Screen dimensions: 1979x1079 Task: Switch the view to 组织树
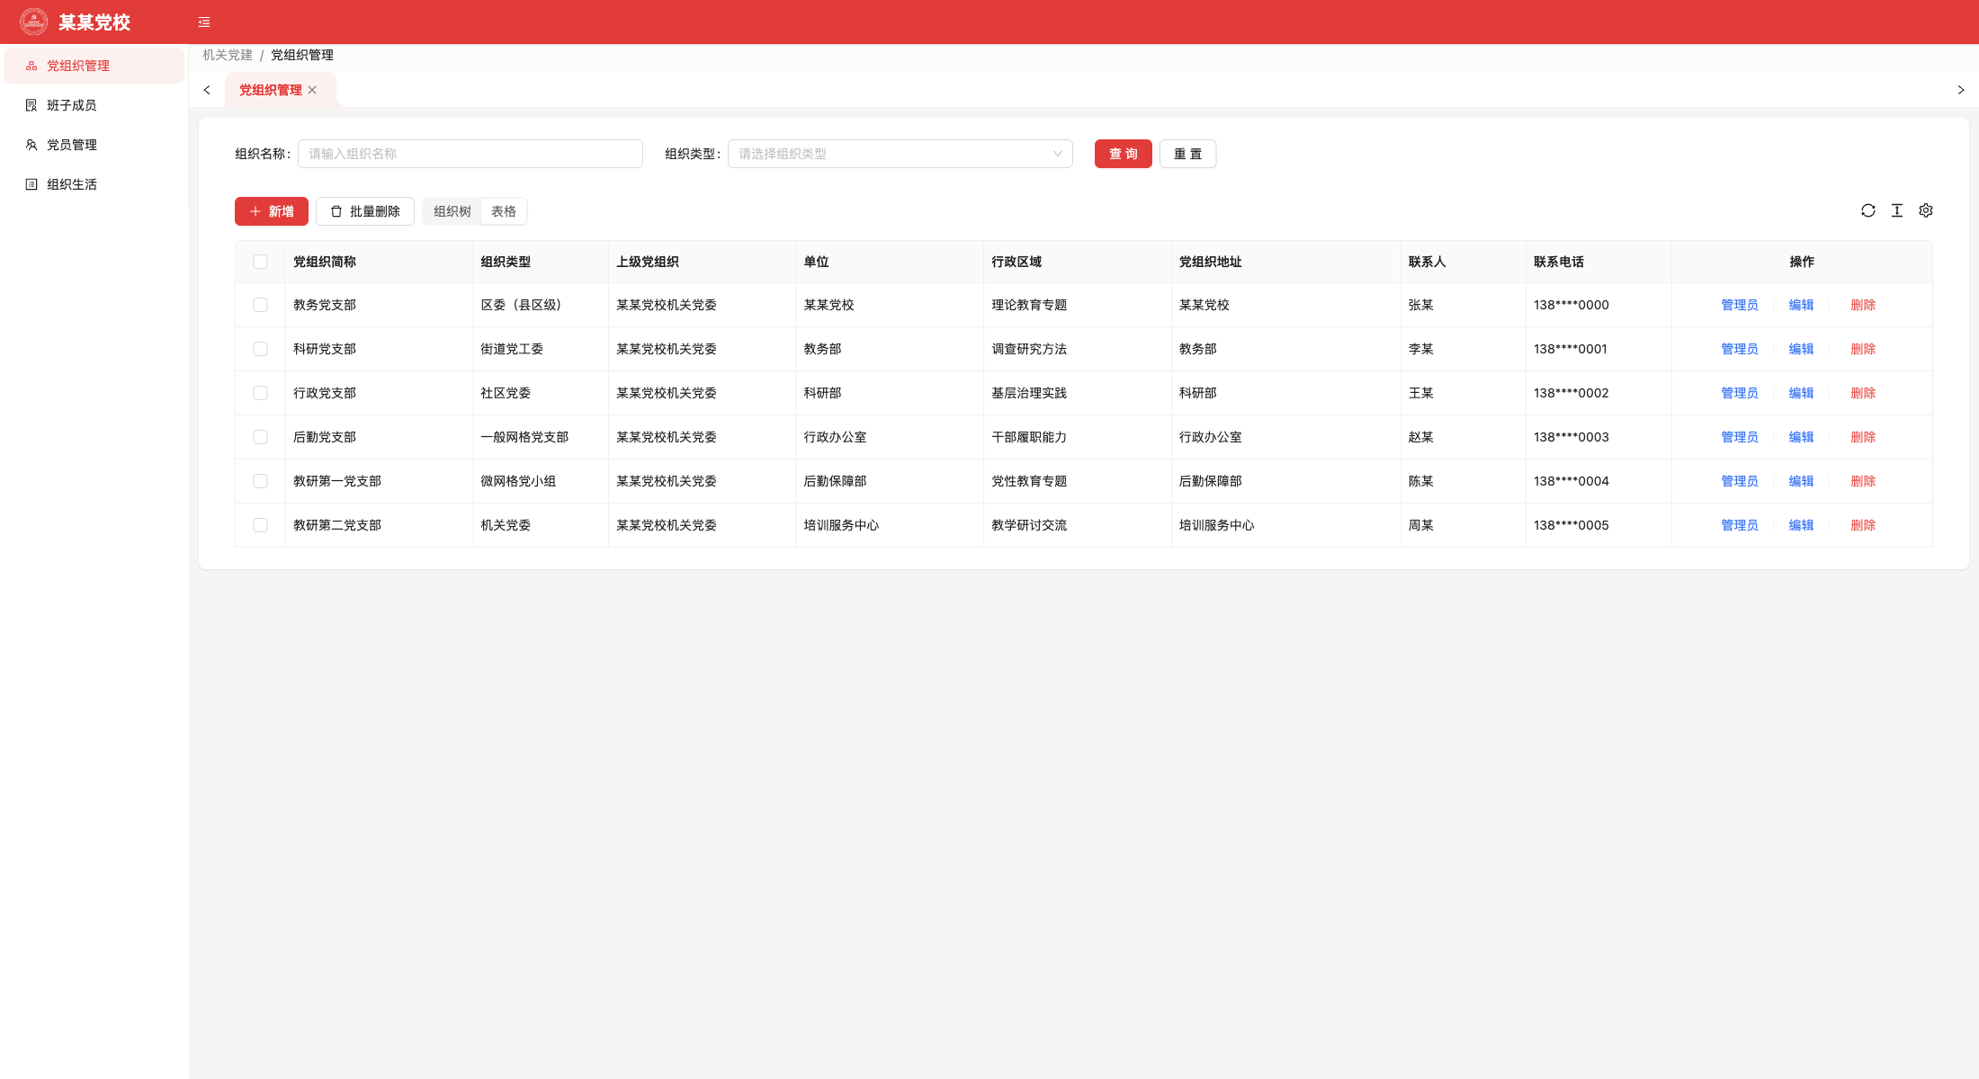tap(452, 211)
